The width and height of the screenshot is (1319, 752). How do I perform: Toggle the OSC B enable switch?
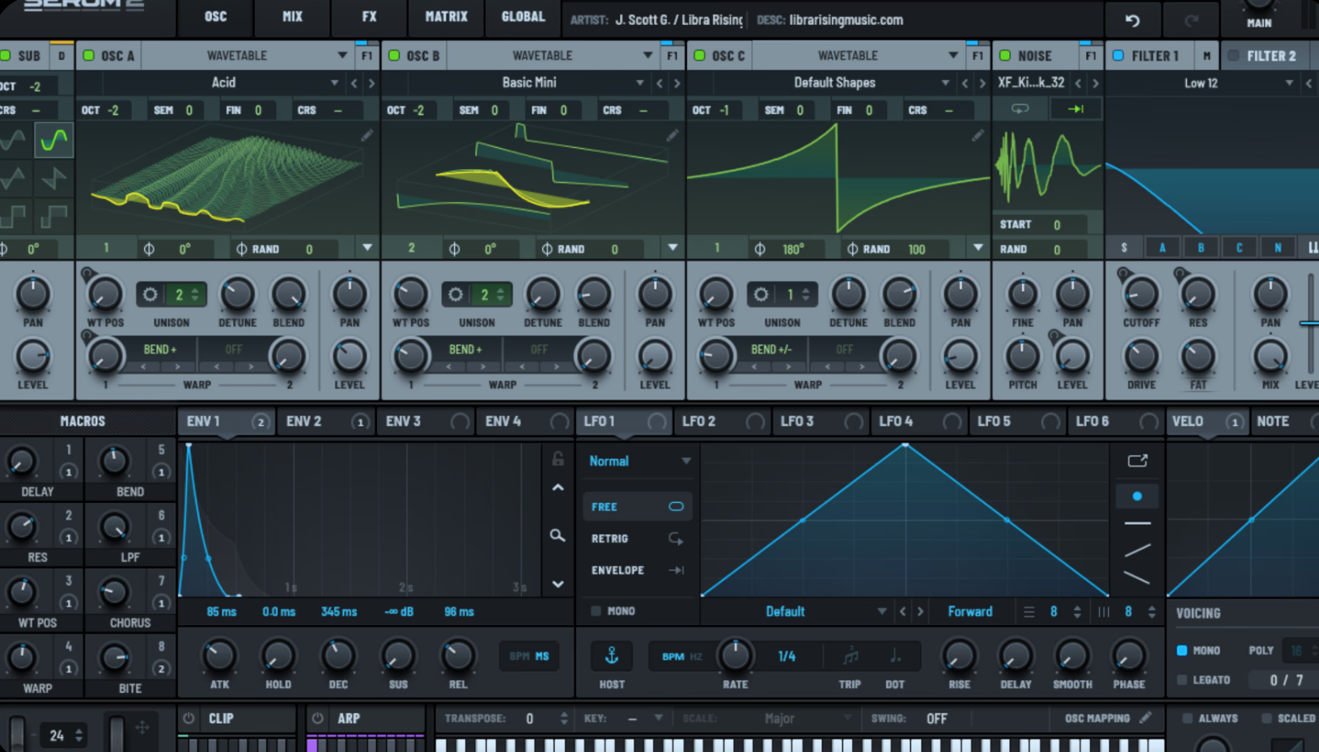point(394,56)
